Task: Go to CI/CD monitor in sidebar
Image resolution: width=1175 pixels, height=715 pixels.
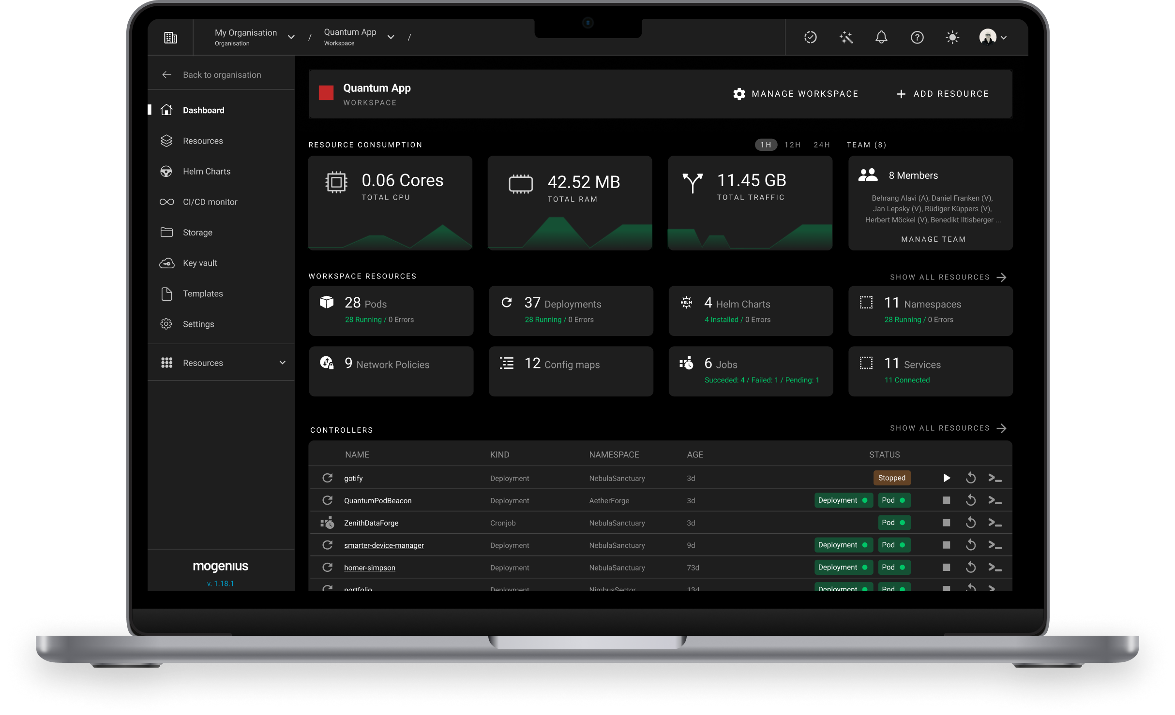Action: click(x=210, y=202)
